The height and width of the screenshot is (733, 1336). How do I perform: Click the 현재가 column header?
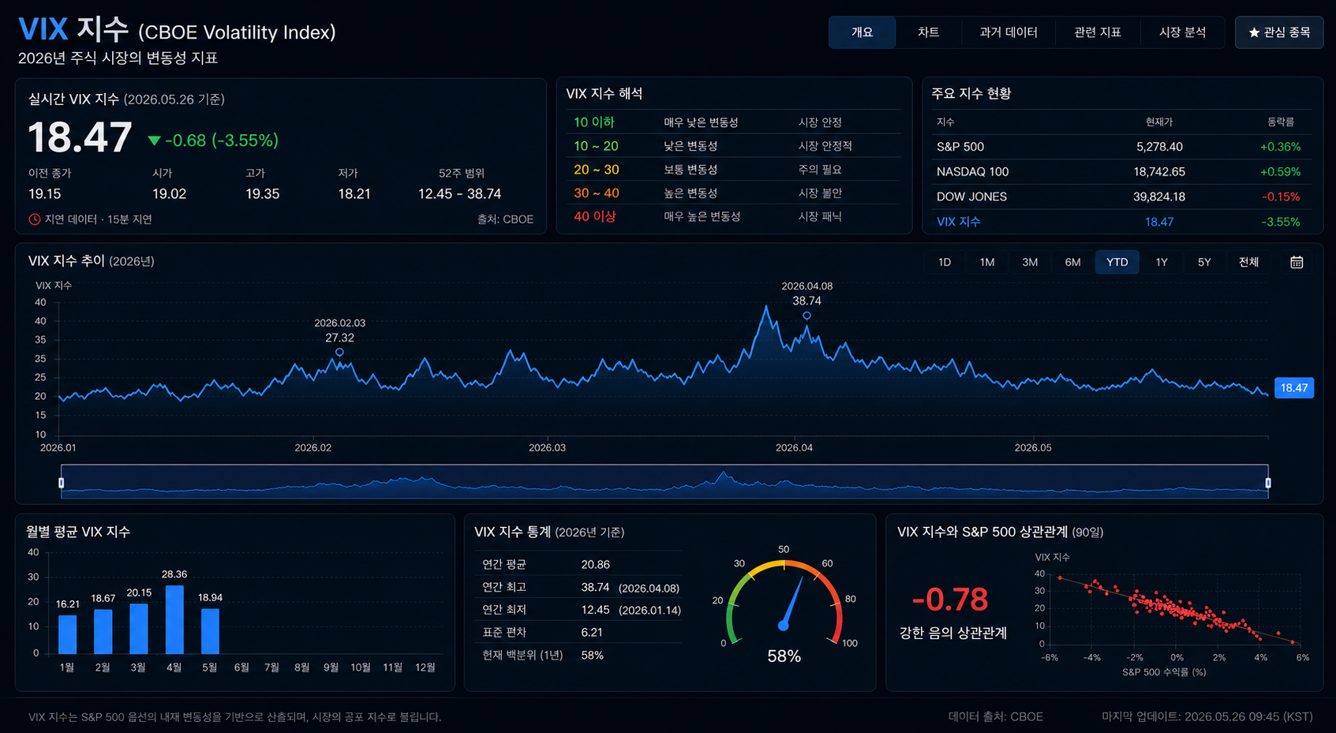(x=1159, y=122)
